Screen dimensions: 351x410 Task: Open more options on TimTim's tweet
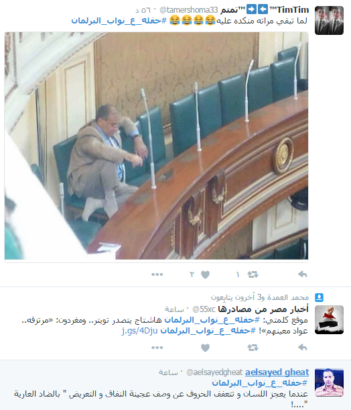157,274
